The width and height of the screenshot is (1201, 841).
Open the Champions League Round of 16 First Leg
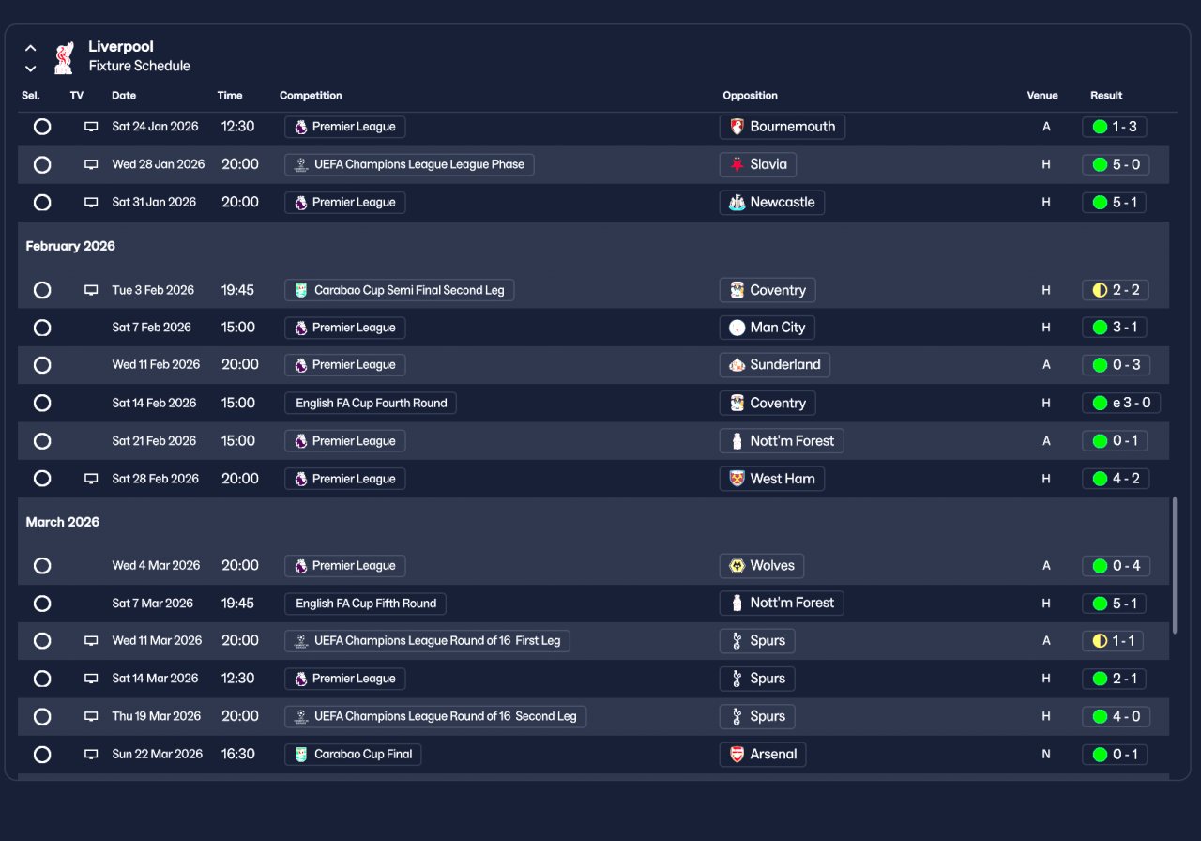(427, 641)
